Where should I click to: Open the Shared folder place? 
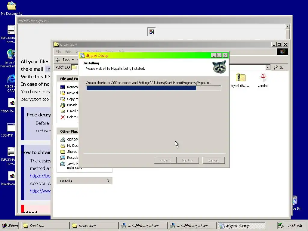(69, 152)
